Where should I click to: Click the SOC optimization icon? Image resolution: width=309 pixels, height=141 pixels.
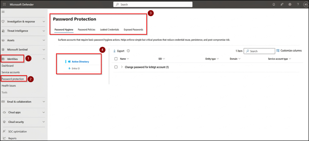click(x=5, y=132)
